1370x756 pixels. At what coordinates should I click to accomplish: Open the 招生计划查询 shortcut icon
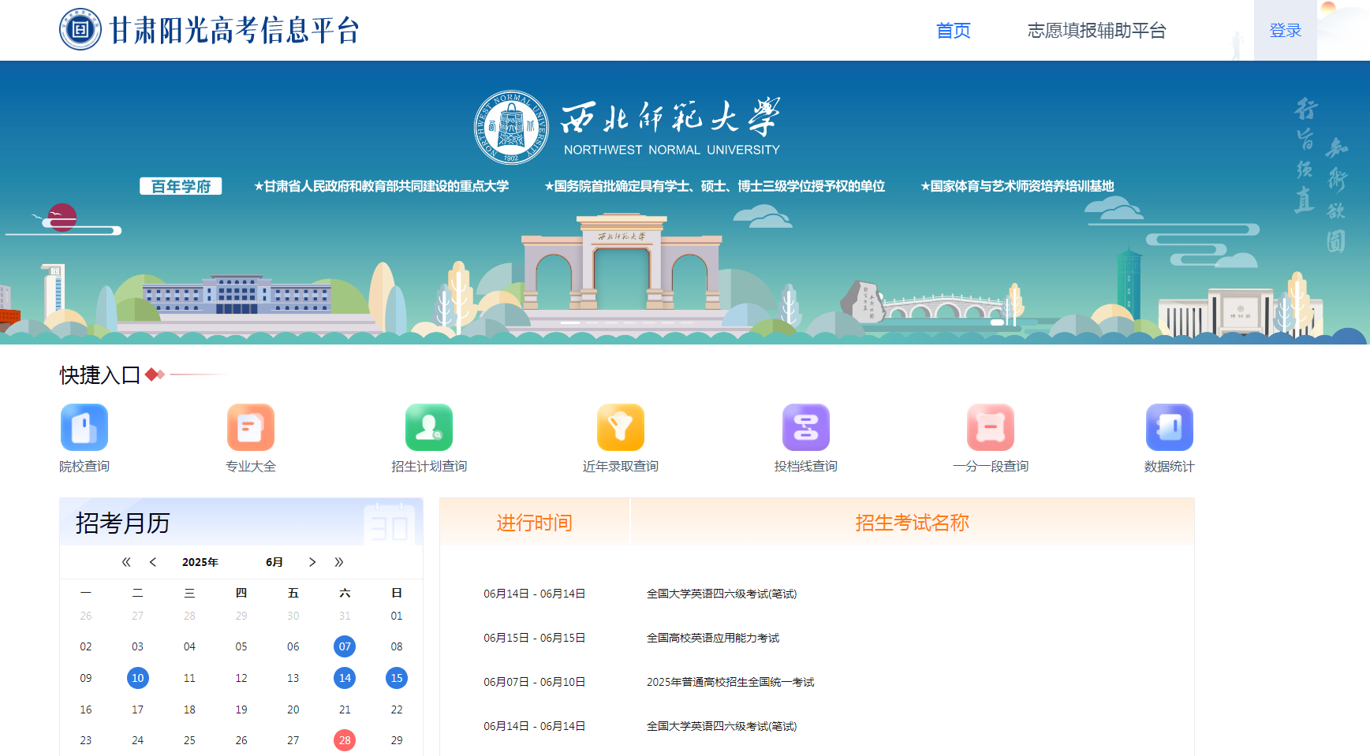coord(429,427)
